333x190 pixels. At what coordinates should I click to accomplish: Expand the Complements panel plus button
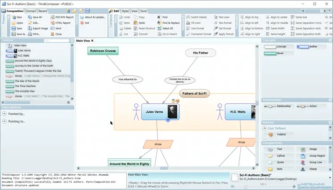coord(330,143)
